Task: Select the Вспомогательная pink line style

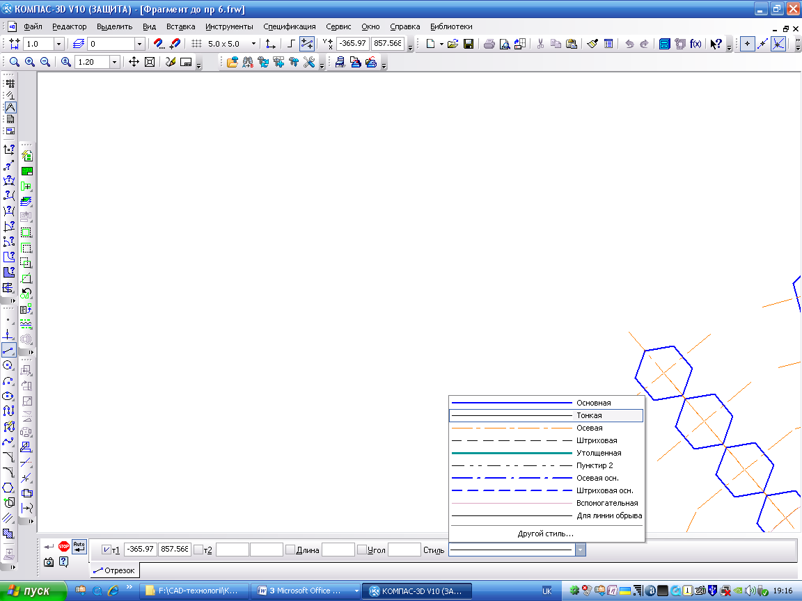Action: (547, 503)
